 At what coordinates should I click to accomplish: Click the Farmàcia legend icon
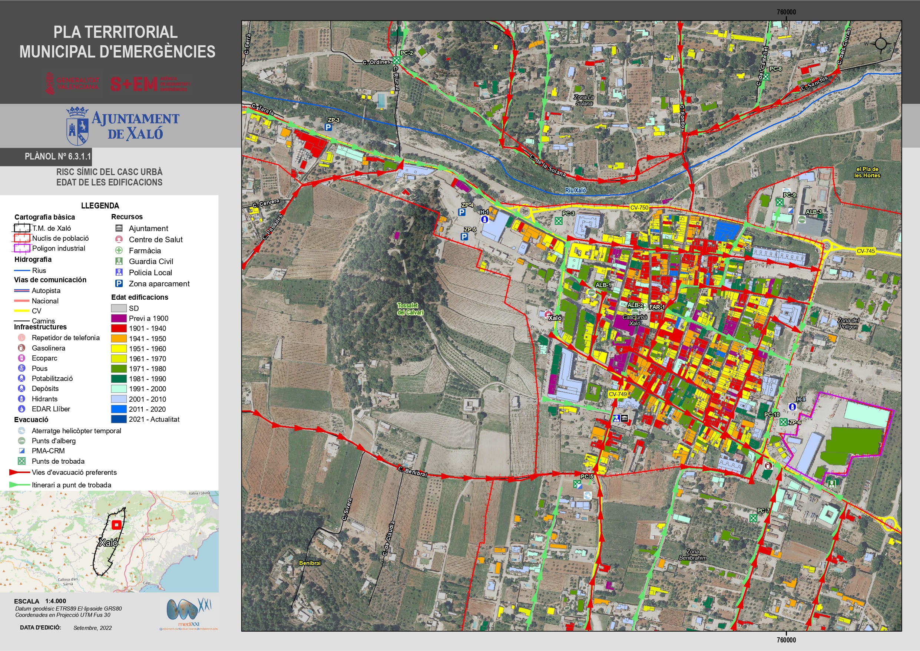click(119, 250)
